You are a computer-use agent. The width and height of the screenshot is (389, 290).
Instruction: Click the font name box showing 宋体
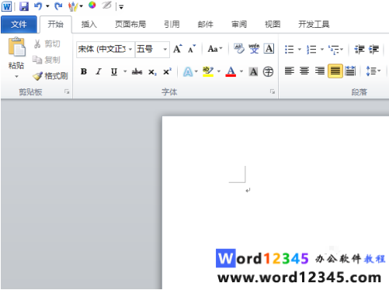(102, 49)
